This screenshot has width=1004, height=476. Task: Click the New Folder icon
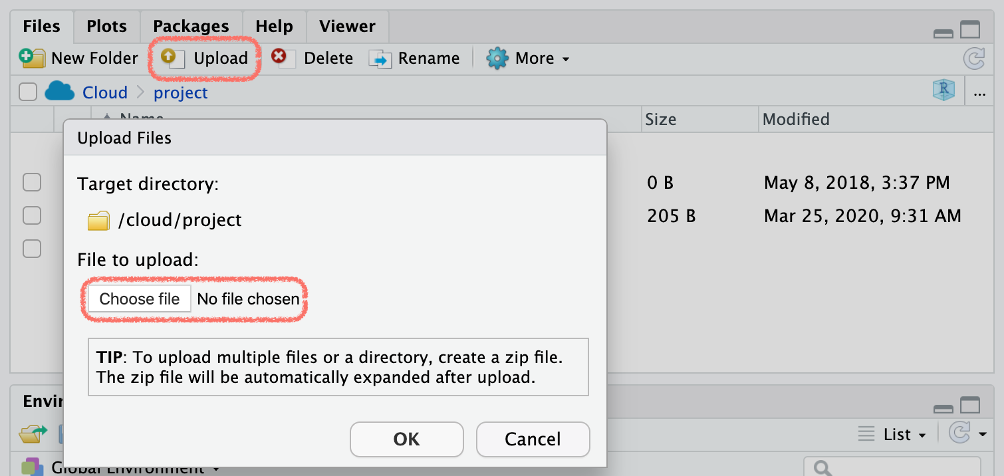click(x=31, y=59)
